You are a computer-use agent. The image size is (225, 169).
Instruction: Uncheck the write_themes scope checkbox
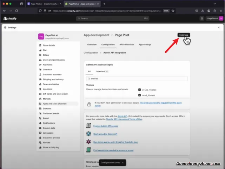(140, 90)
